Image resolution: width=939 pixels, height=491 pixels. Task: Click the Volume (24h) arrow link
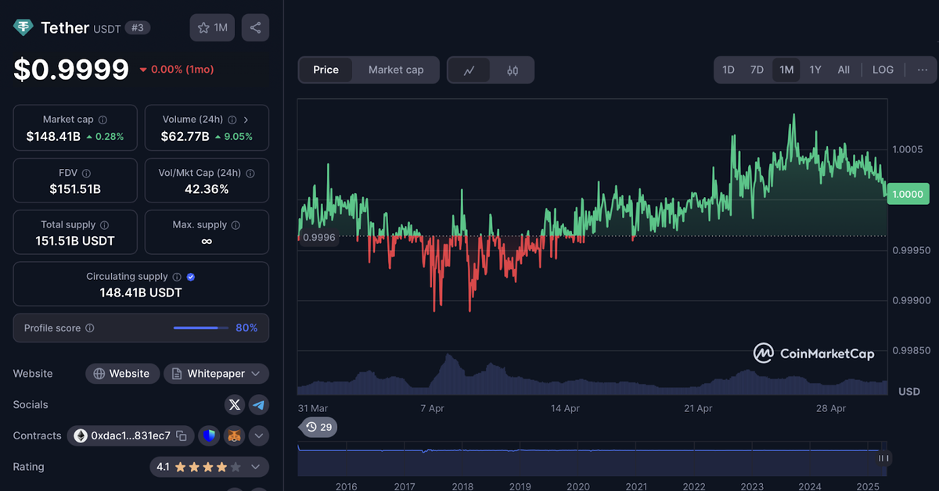click(246, 120)
